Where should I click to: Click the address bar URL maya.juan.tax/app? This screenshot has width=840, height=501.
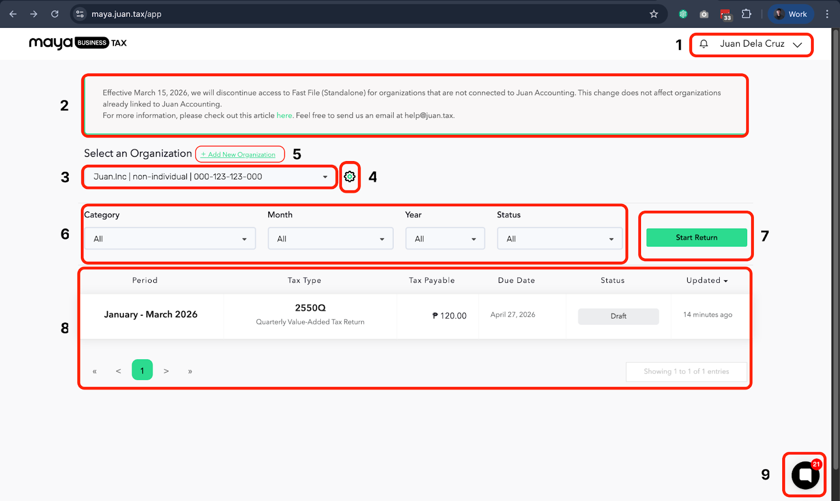tap(127, 14)
